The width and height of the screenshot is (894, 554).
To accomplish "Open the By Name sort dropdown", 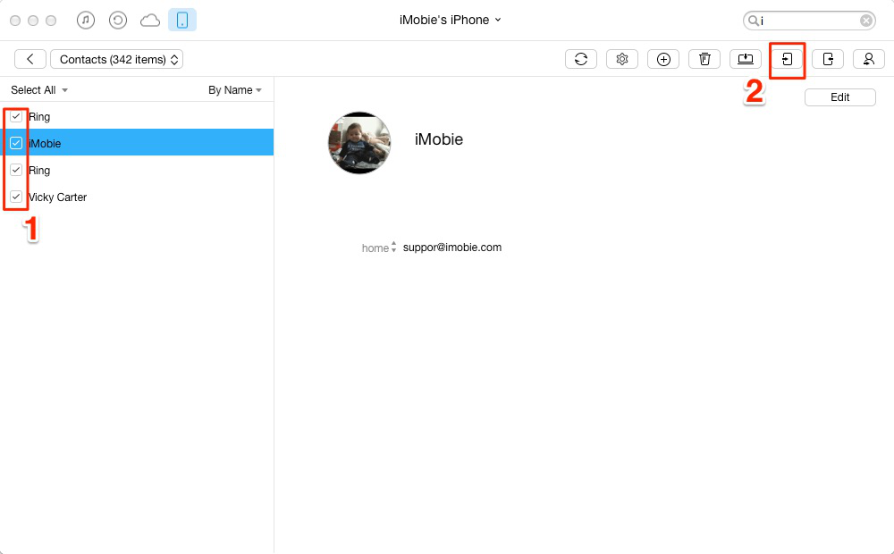I will tap(235, 90).
